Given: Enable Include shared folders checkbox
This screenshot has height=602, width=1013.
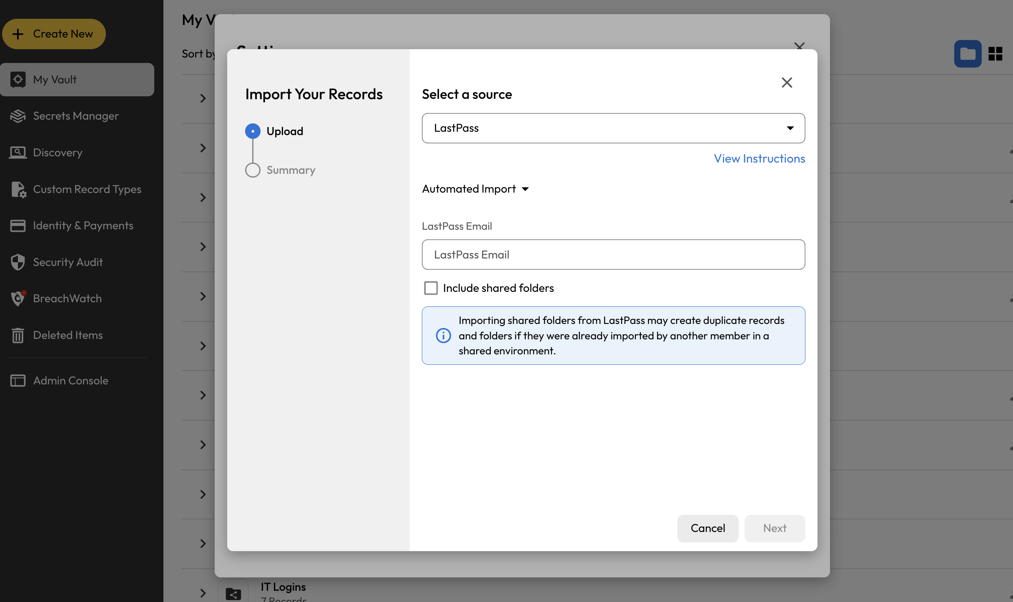Looking at the screenshot, I should pos(431,288).
